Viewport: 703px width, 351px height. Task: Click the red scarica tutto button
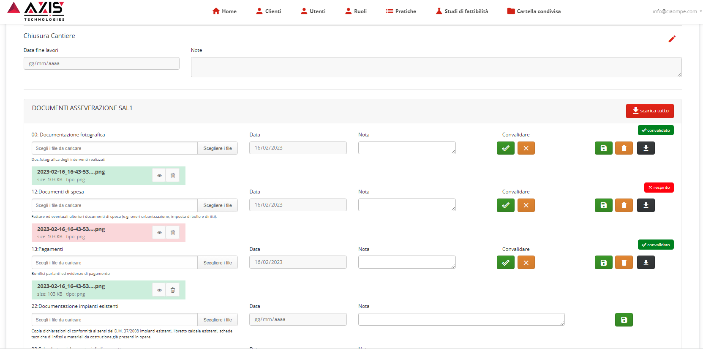pos(650,111)
